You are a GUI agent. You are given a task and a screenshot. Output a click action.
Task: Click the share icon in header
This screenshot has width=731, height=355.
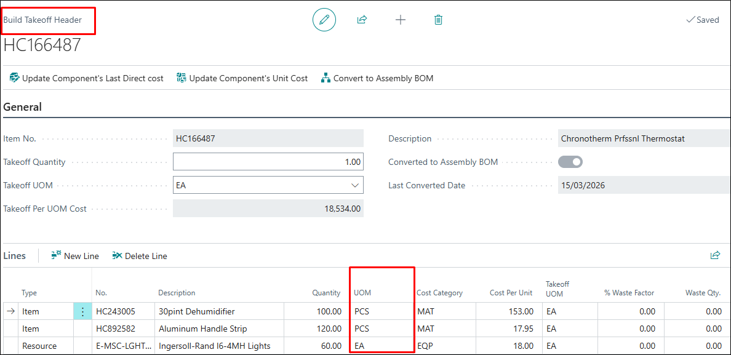362,20
